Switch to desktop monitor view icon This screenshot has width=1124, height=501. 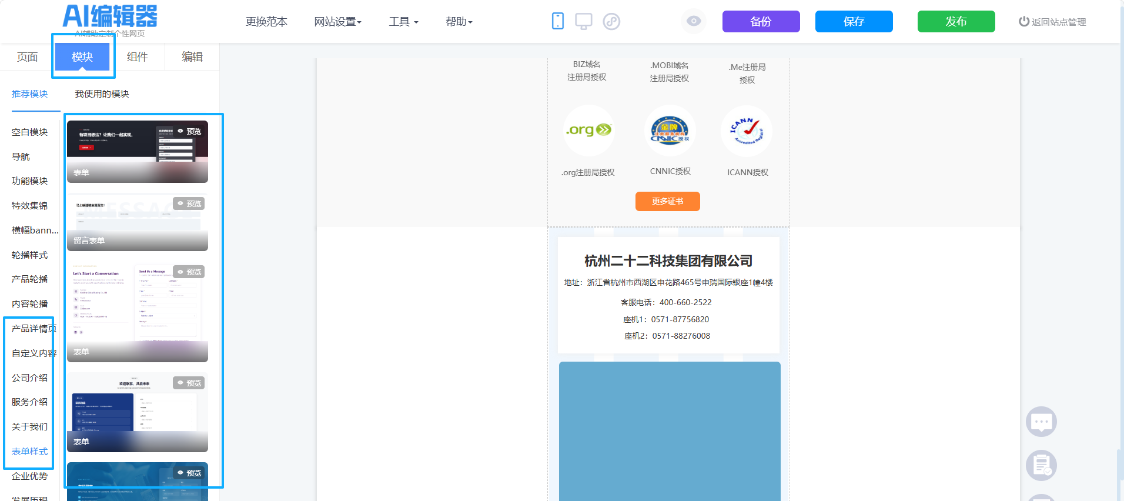(x=584, y=21)
